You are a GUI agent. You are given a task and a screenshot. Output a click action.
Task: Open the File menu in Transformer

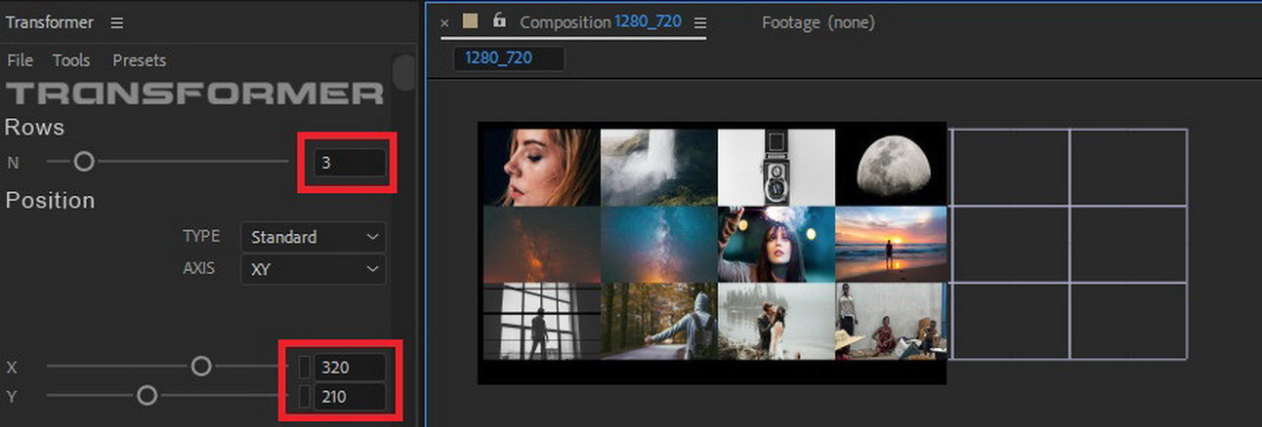tap(21, 60)
